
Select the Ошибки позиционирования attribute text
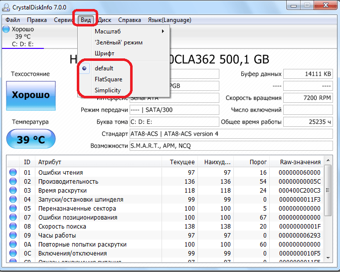tap(78, 218)
